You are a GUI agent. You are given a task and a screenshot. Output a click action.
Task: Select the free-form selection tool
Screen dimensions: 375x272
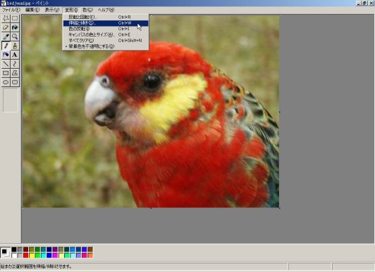(6, 18)
